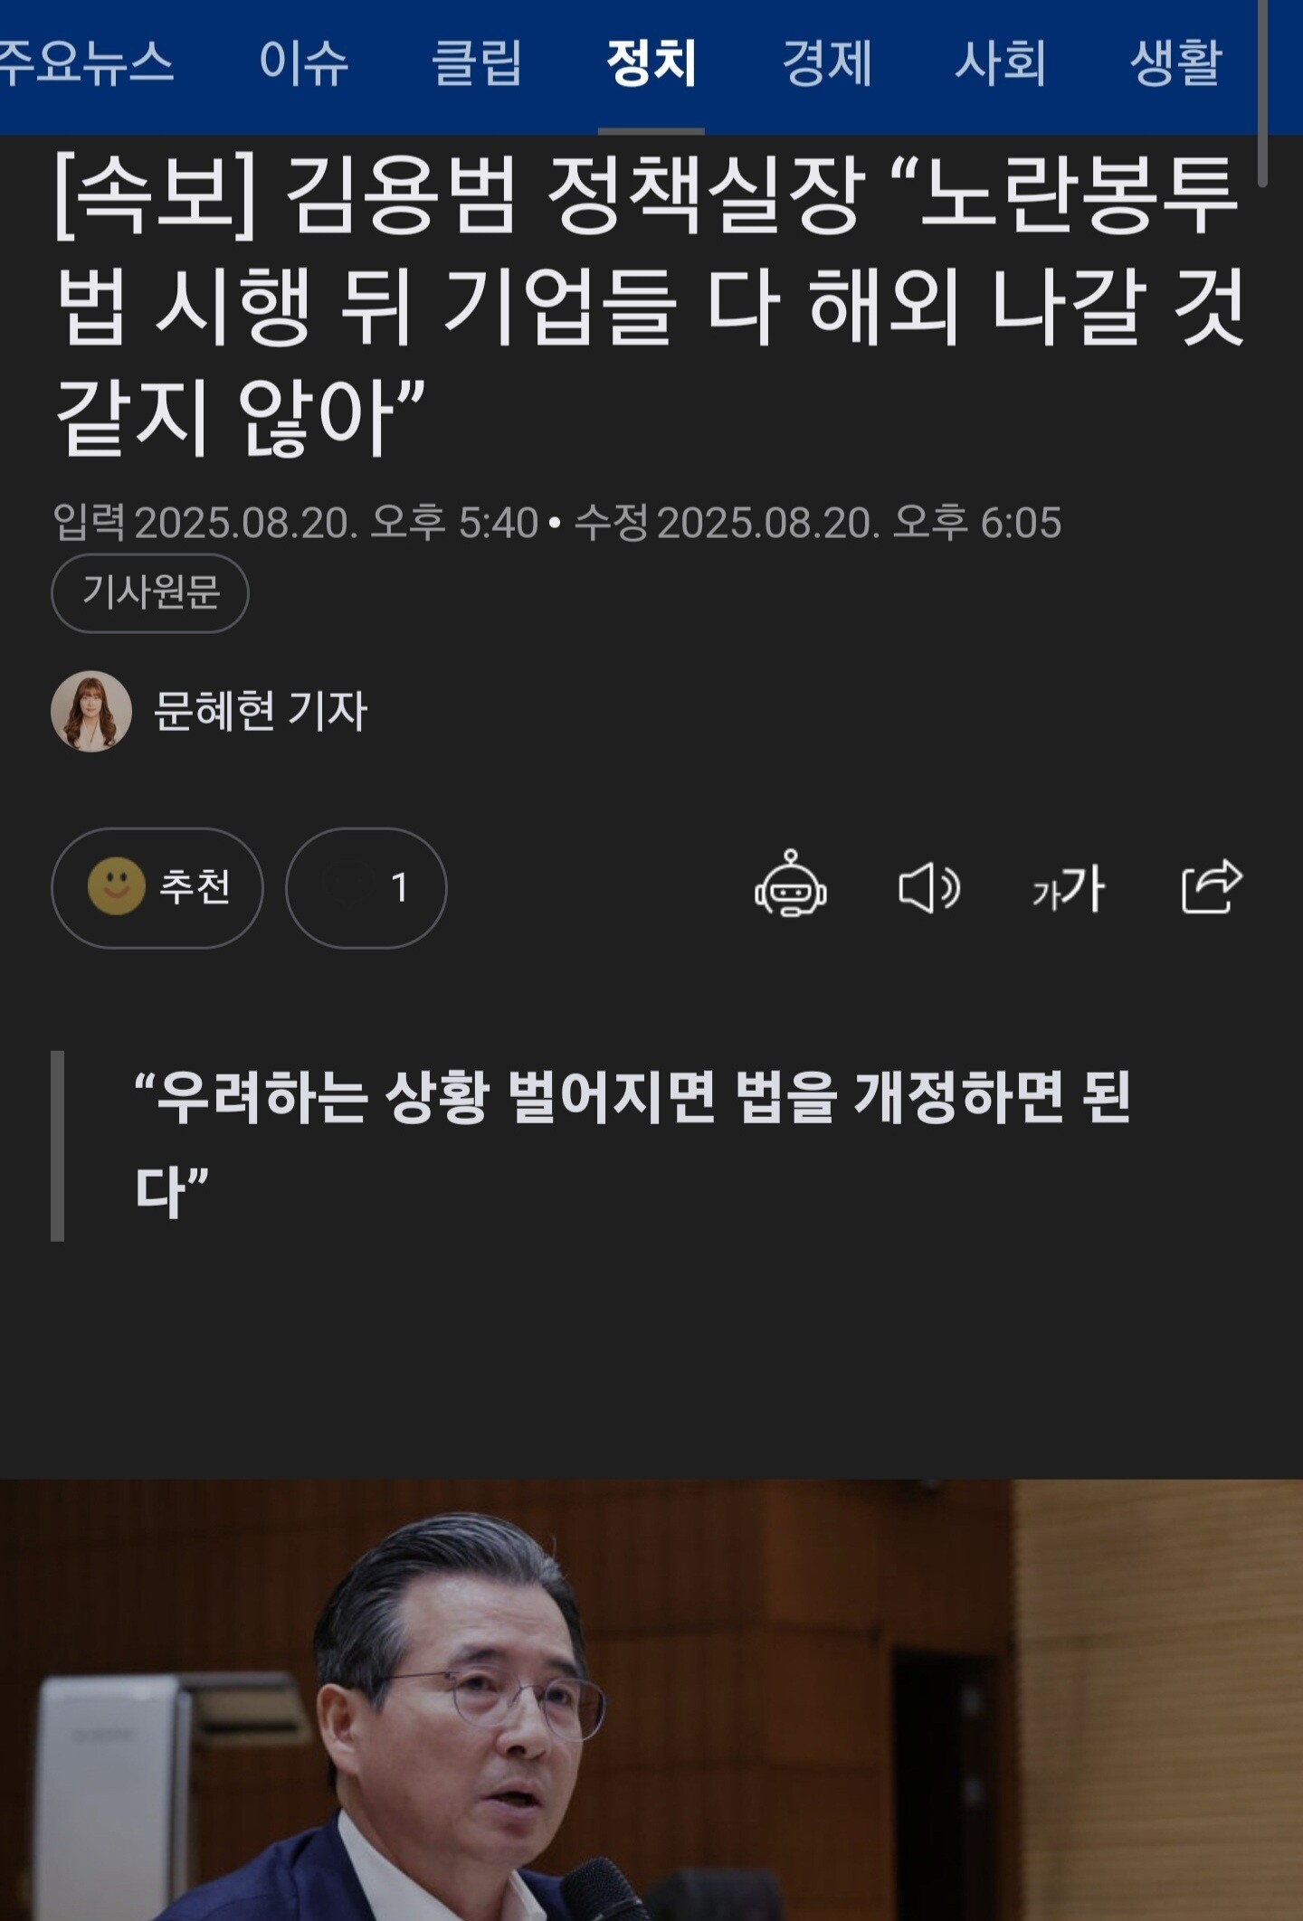This screenshot has height=1921, width=1303.
Task: Open reporter 문혜현 기자 link
Action: coord(261,711)
